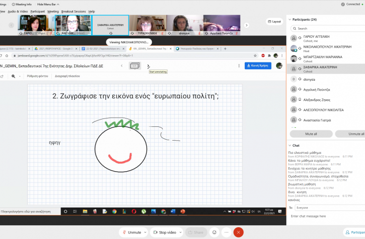The image size is (365, 239).
Task: Go to next Jamboard frame arrow
Action: (x=148, y=65)
